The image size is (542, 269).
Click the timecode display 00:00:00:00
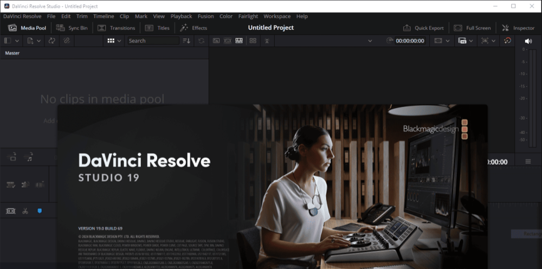410,41
